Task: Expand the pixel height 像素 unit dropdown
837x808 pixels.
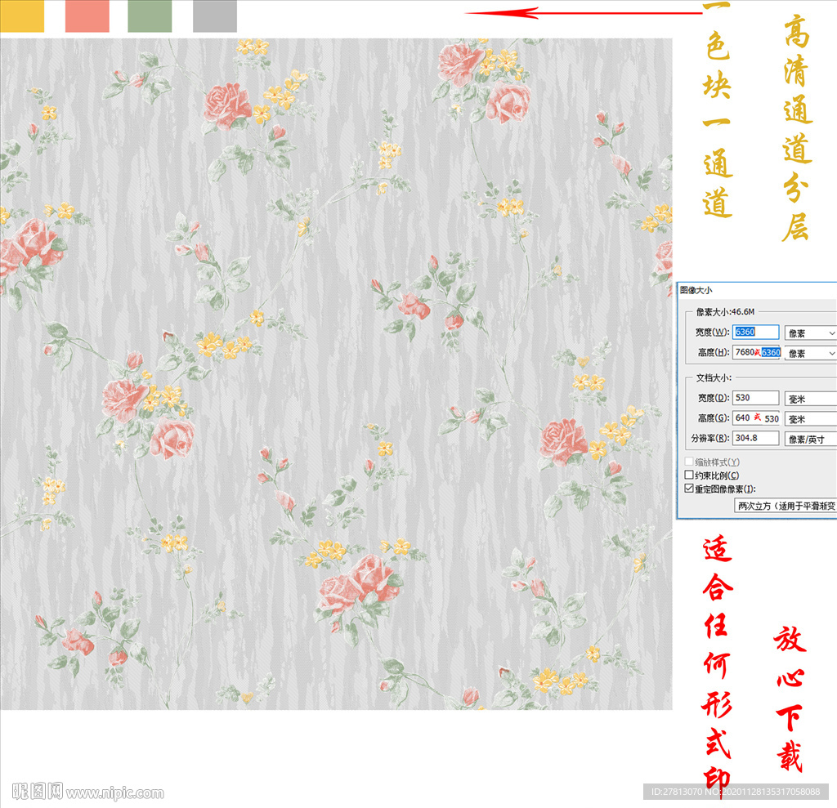Action: (x=810, y=353)
